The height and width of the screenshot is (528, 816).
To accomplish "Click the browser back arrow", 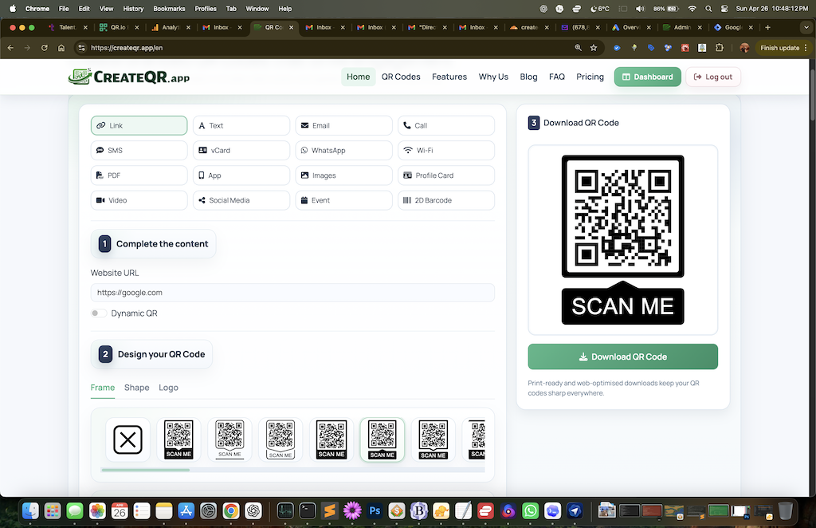I will (x=11, y=48).
